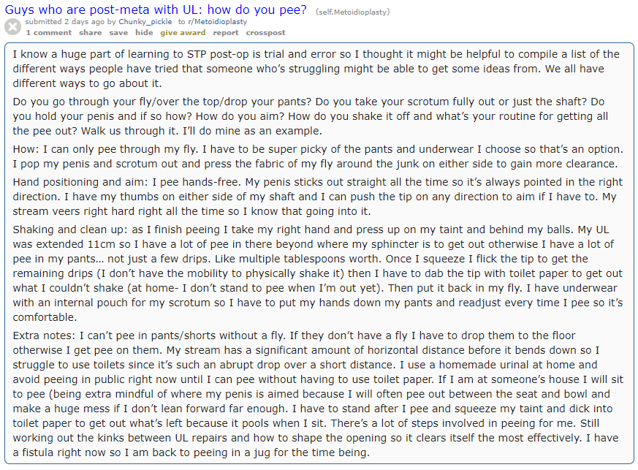Click the give award link

(x=183, y=33)
